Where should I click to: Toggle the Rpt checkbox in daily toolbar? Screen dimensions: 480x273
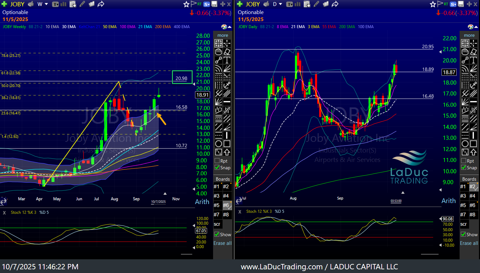pyautogui.click(x=464, y=161)
